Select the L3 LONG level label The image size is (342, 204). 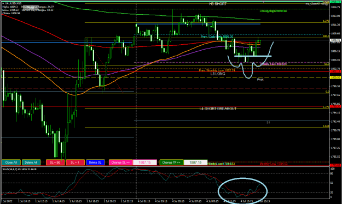click(218, 74)
